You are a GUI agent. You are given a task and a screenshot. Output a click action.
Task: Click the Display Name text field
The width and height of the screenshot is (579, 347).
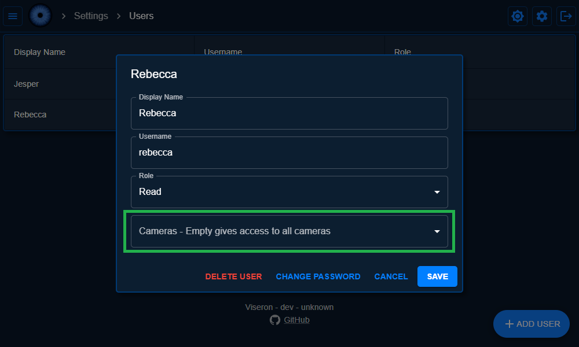click(289, 113)
